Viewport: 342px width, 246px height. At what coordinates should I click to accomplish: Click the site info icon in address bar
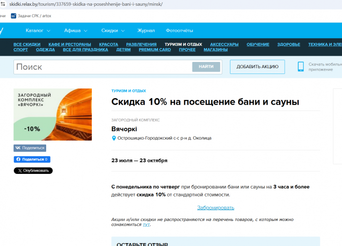pos(3,4)
